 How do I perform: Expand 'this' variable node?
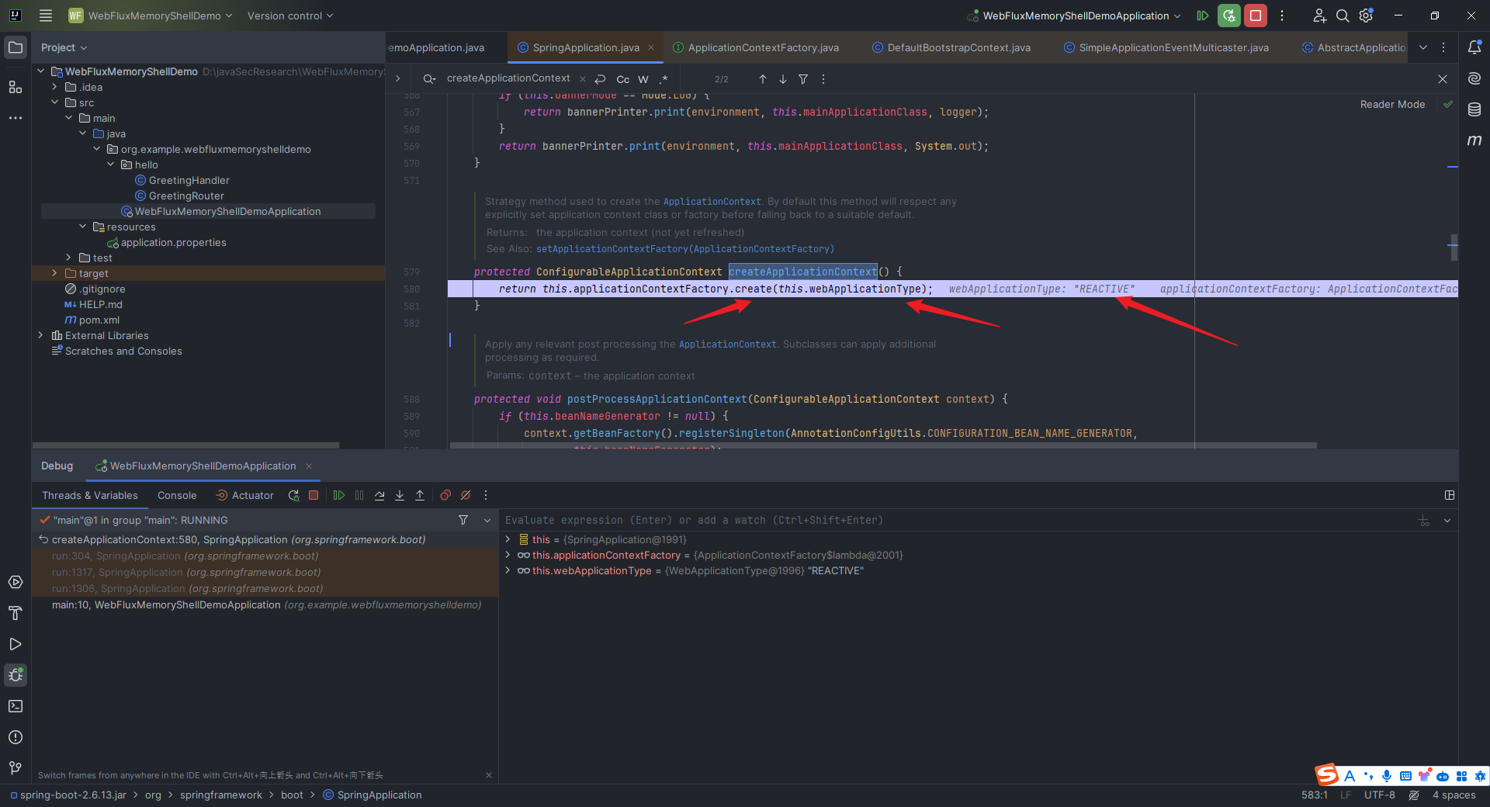tap(508, 539)
